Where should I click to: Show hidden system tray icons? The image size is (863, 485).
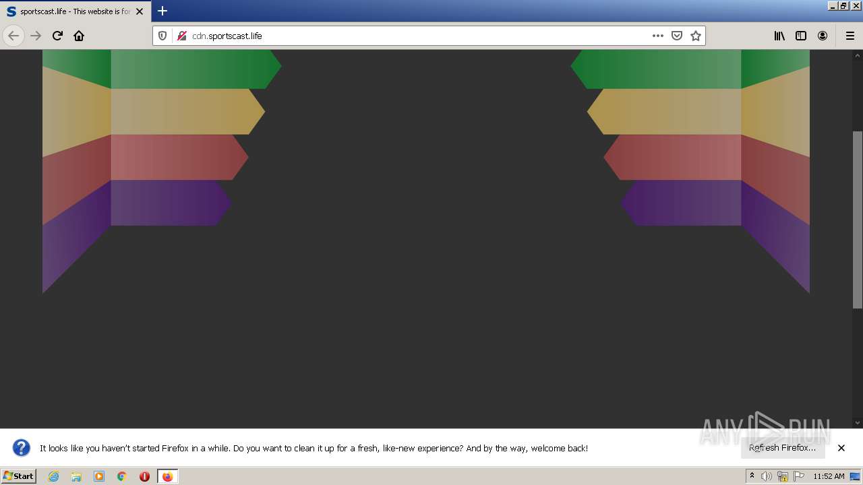[752, 476]
